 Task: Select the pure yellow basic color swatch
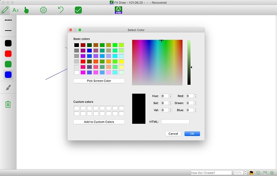tap(121, 61)
